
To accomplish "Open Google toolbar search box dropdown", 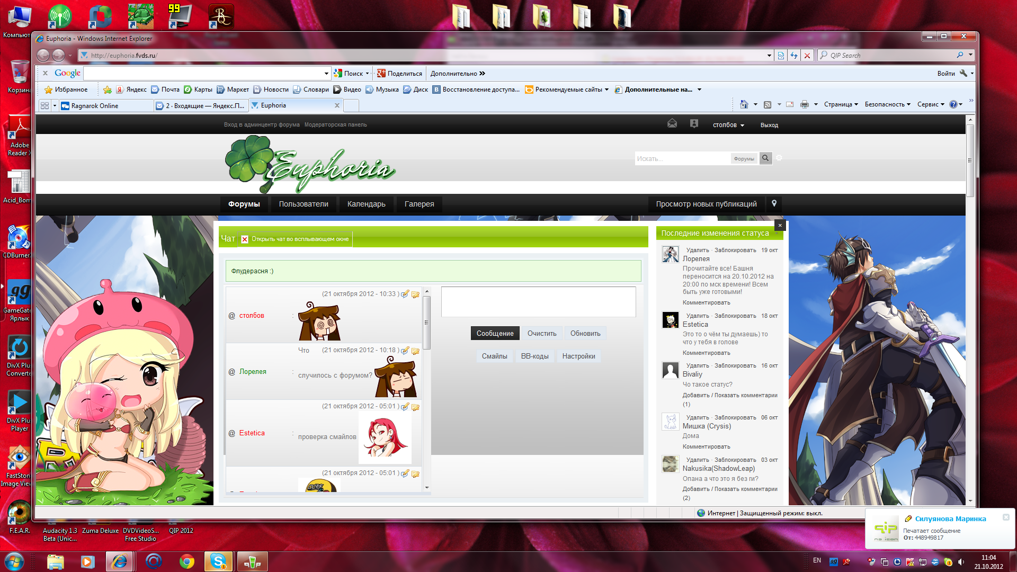I will point(326,73).
